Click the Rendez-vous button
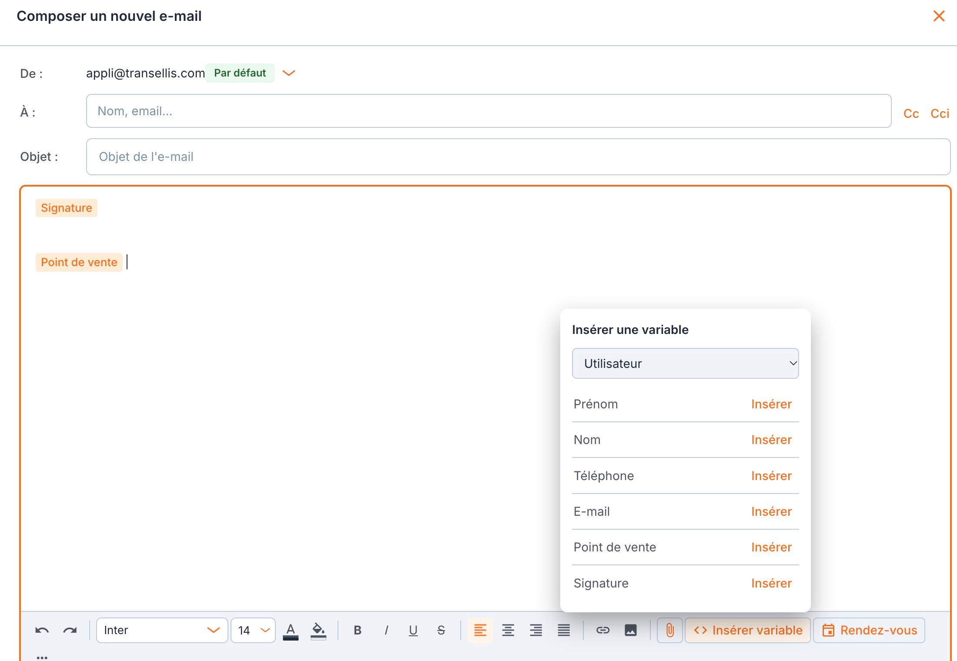 (x=869, y=630)
